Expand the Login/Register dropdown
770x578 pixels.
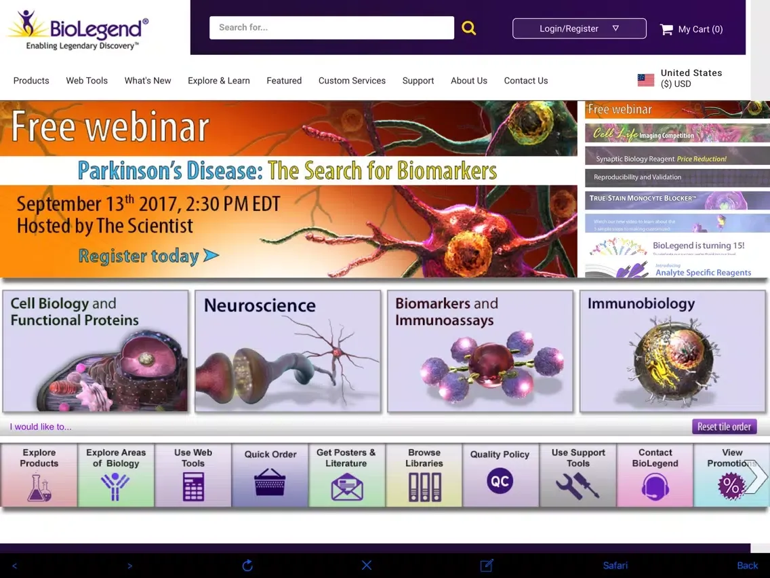pyautogui.click(x=579, y=28)
